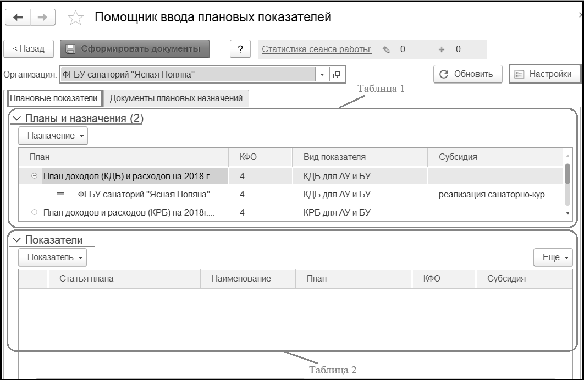Click the "Назад" button

[29, 49]
